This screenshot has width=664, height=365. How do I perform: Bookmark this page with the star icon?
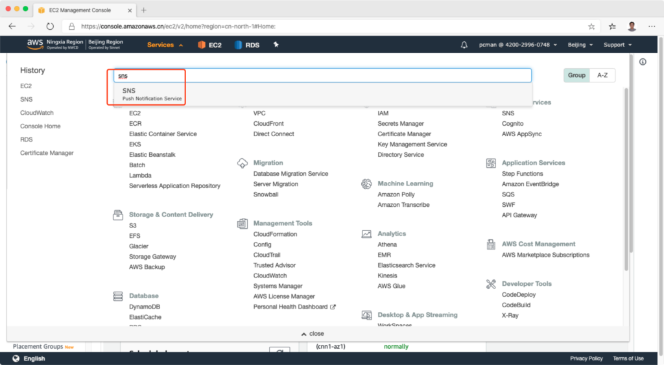pos(591,27)
